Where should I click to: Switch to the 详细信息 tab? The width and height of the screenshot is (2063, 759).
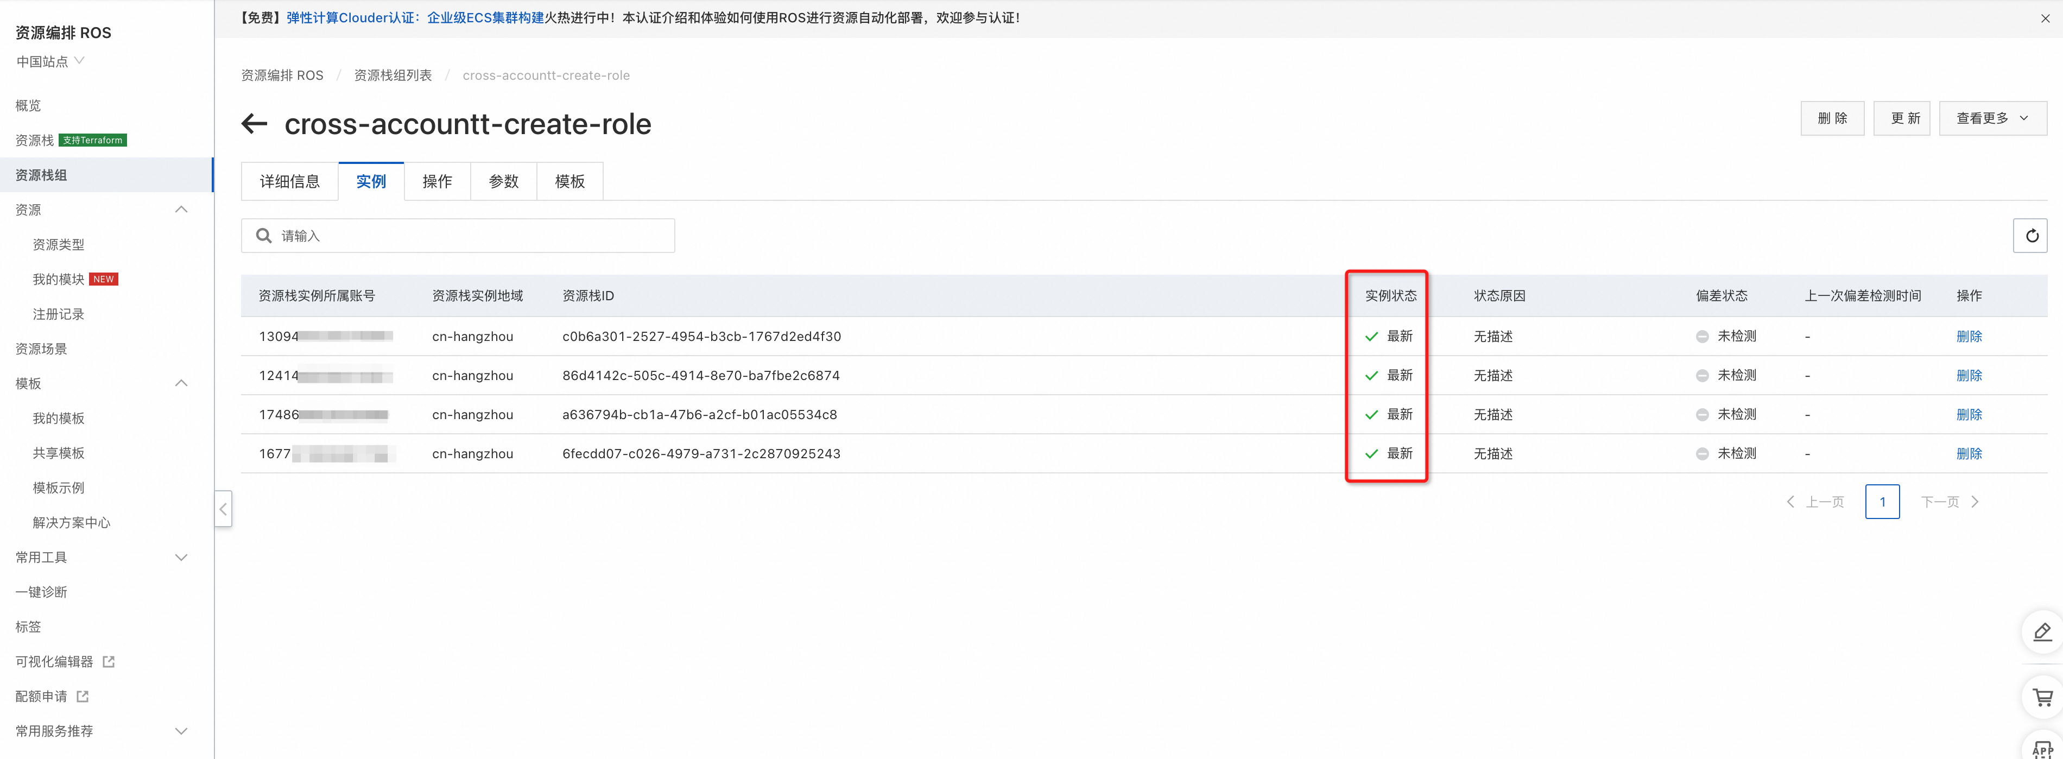289,182
